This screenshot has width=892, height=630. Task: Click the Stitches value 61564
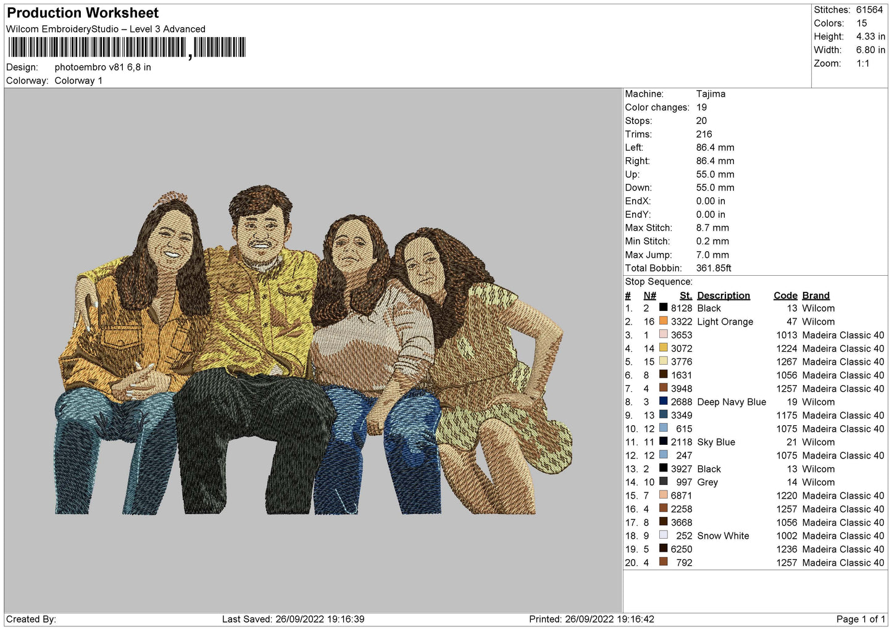coord(869,10)
